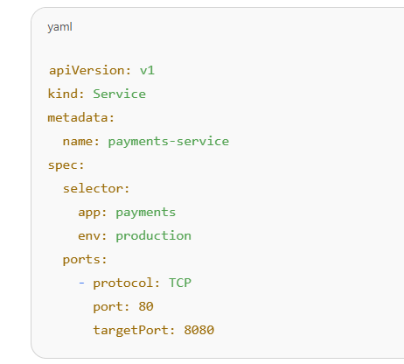The image size is (404, 364).
Task: Click the payments value
Action: tap(146, 213)
